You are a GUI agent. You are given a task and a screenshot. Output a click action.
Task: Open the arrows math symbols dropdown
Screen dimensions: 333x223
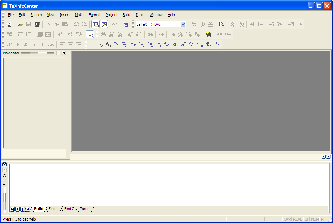click(125, 44)
